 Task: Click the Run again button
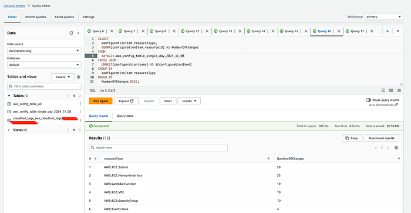(x=100, y=101)
